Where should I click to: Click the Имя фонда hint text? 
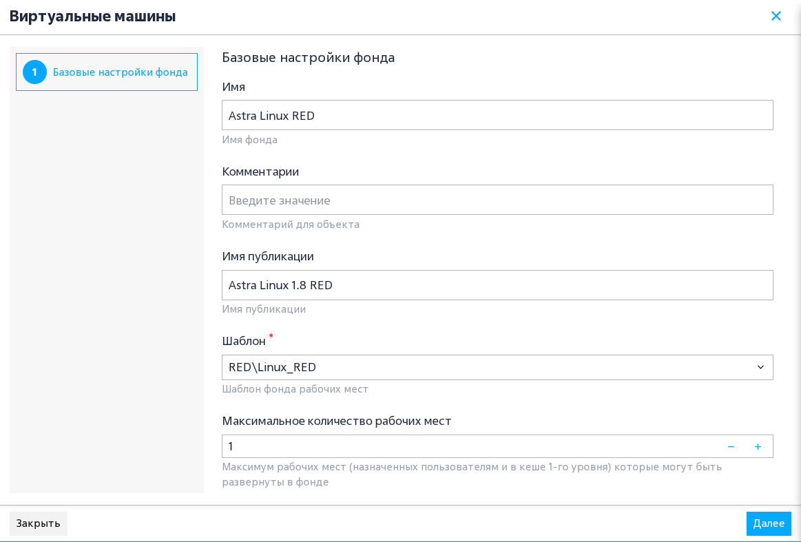pos(250,139)
